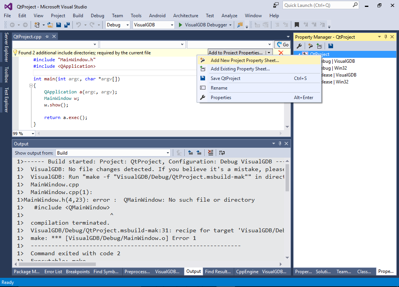
Task: Open the Architecture menu
Action: point(186,16)
